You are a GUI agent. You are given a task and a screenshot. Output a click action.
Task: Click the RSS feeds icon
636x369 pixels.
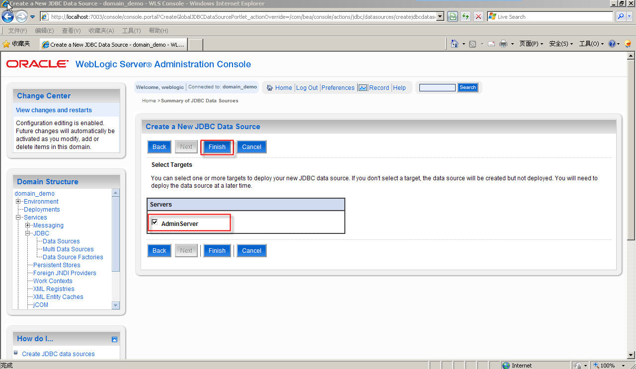473,44
